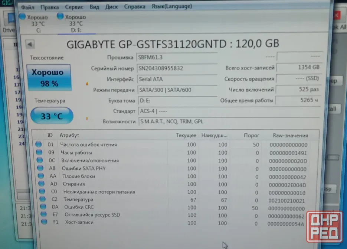Click status icon for E7 Оставшийся ресурс SSD
Screen dimensions: 347x249
[x=43, y=214]
